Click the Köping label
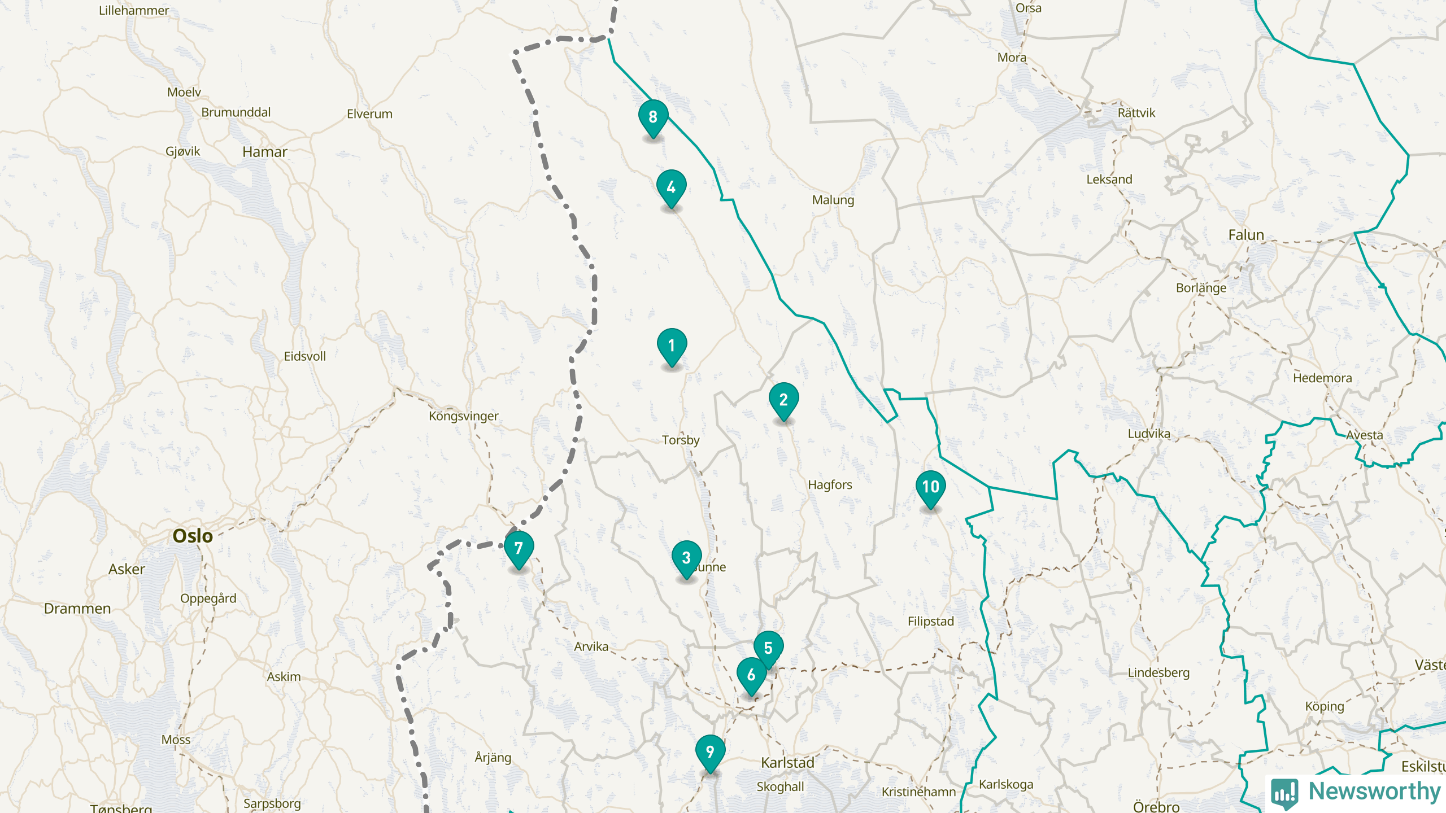Screen dimensions: 1446x813 pos(1325,706)
